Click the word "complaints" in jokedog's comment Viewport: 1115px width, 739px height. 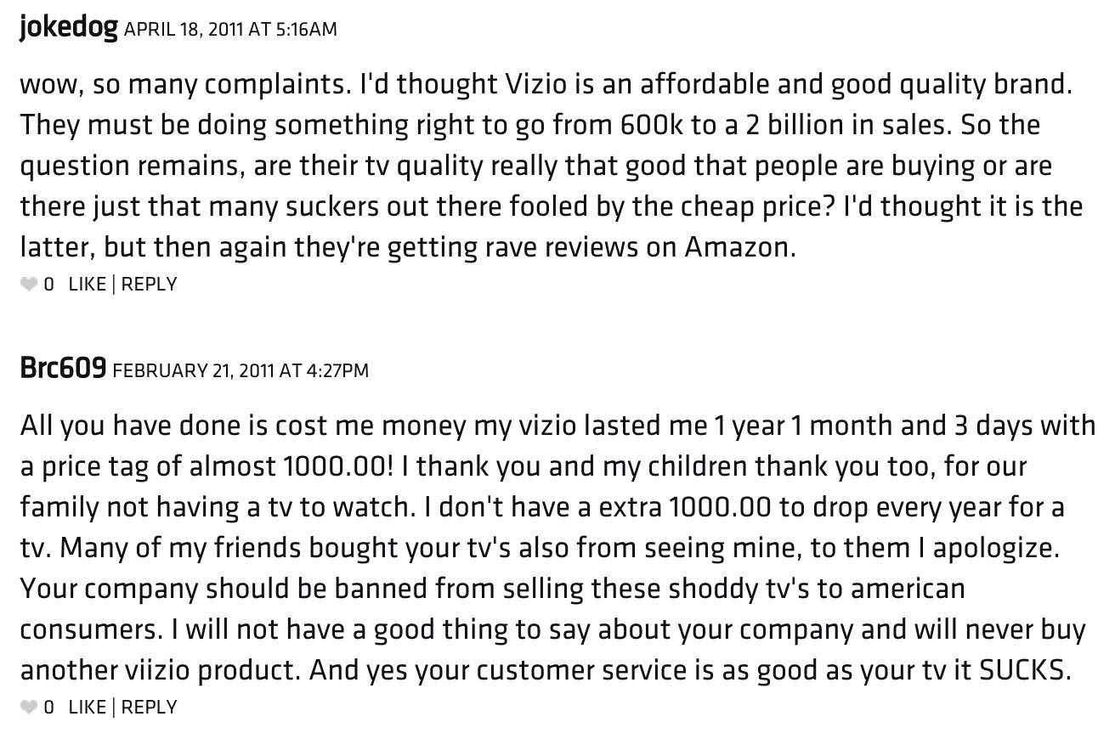click(x=275, y=84)
